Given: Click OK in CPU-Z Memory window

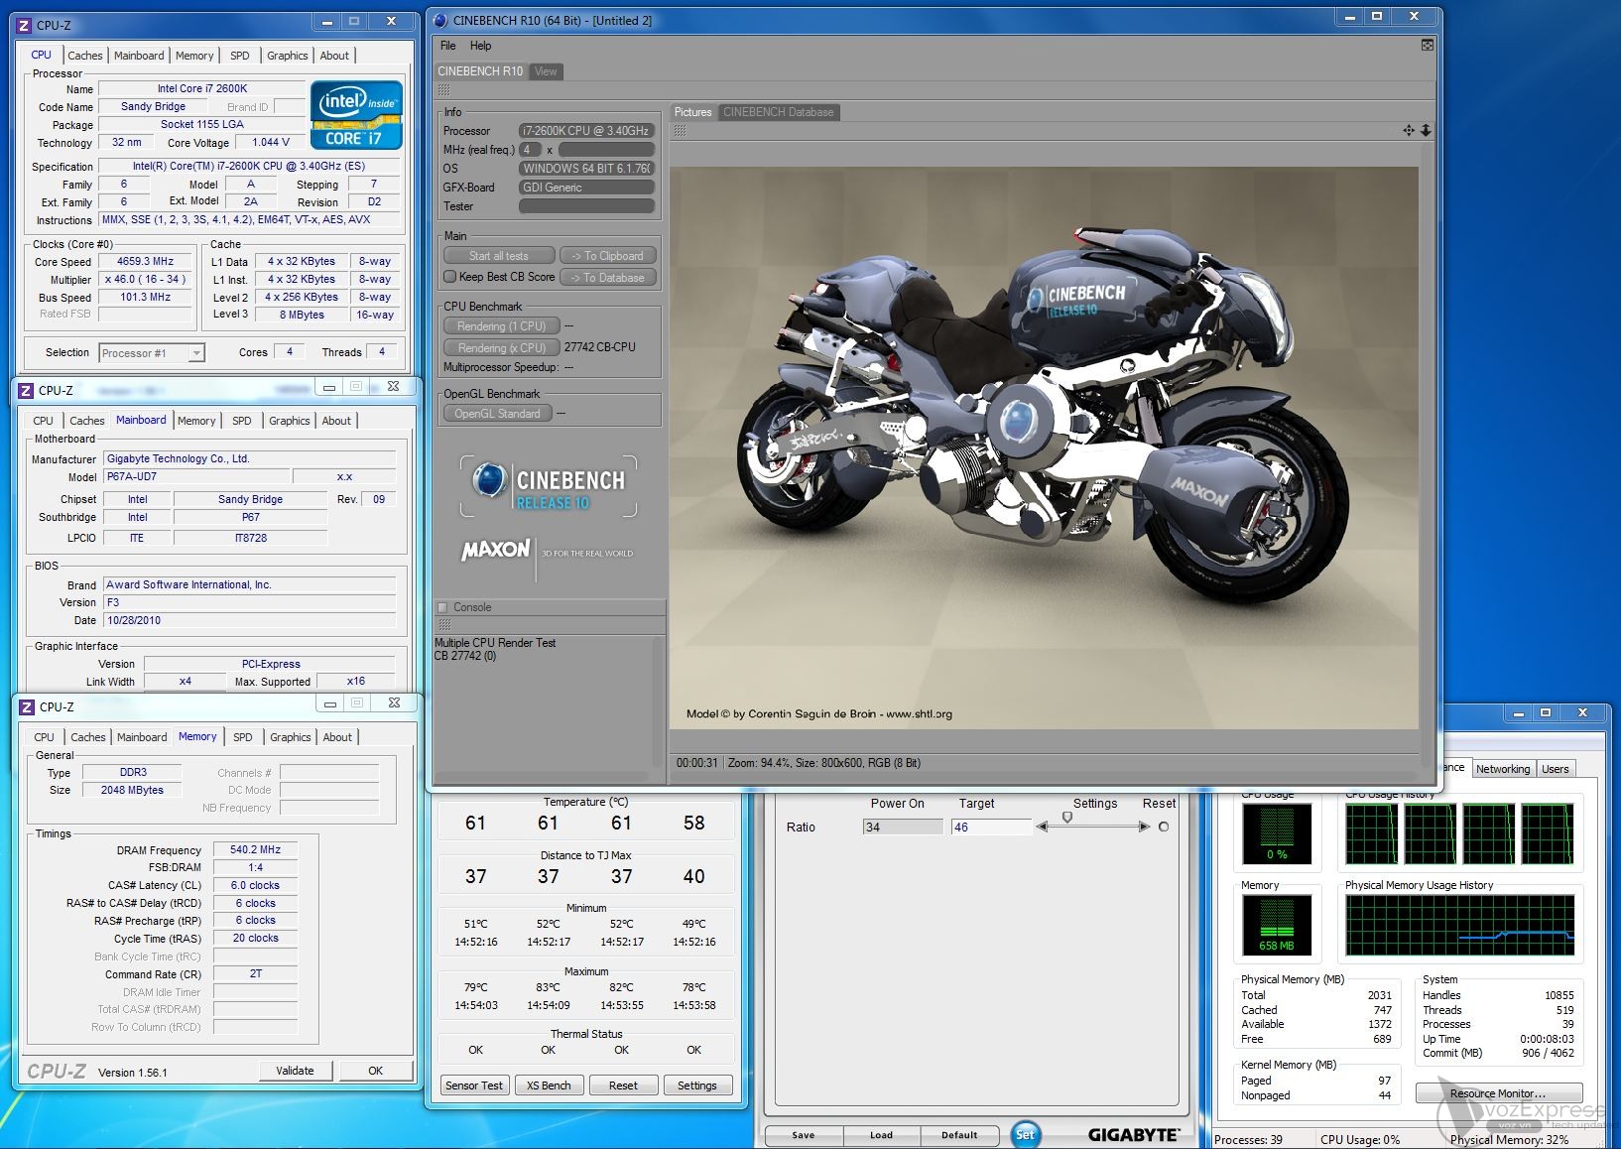Looking at the screenshot, I should coord(375,1071).
